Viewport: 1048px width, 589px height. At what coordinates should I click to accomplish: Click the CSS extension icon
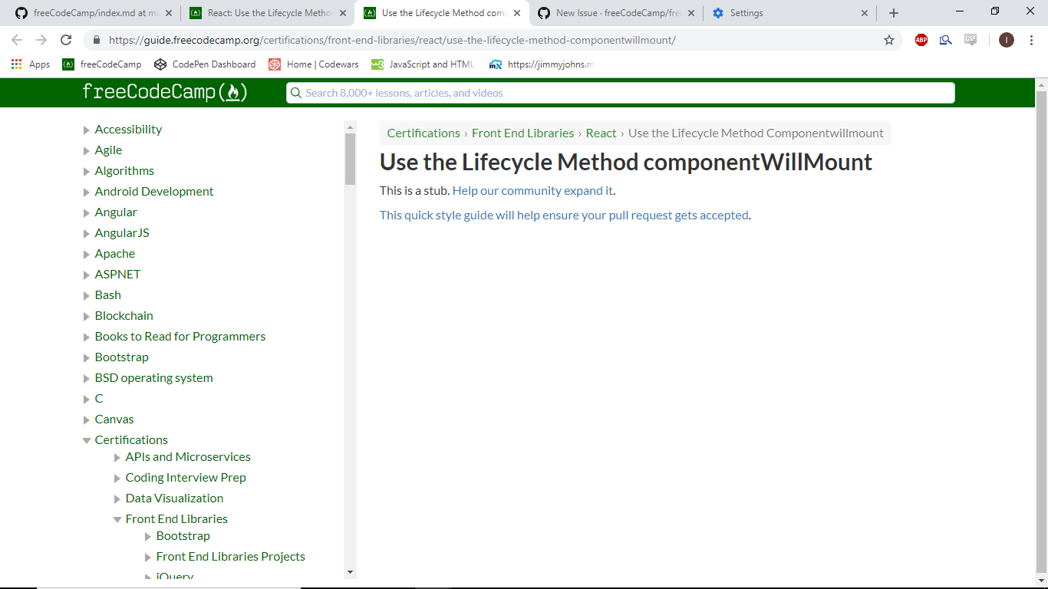pos(971,39)
